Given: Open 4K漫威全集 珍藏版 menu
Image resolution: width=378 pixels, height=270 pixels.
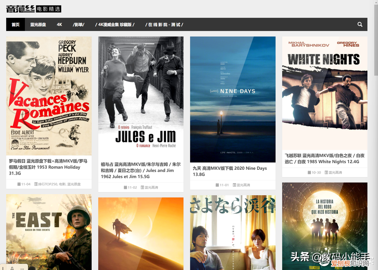Looking at the screenshot, I should [x=115, y=24].
